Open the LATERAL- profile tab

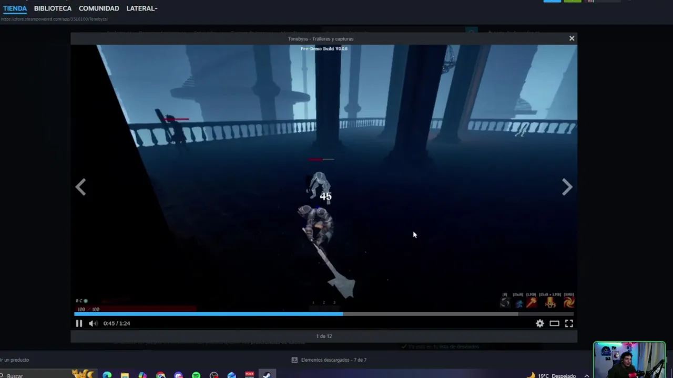(142, 8)
